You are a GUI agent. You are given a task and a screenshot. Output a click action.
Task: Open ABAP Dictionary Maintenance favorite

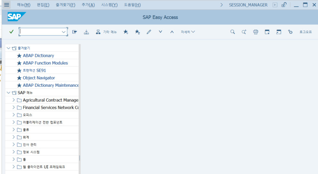tap(51, 85)
